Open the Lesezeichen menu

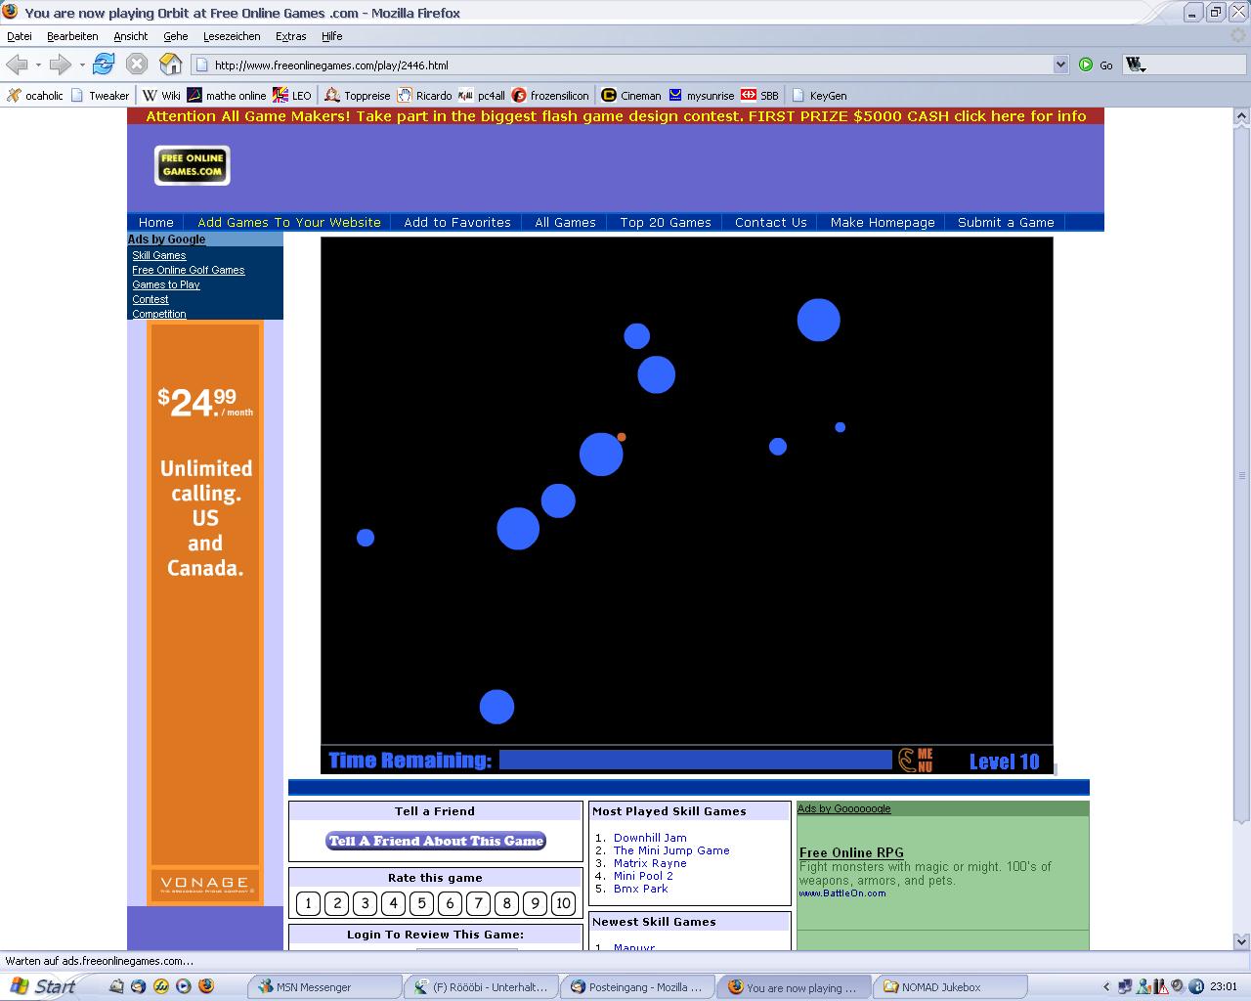coord(232,36)
